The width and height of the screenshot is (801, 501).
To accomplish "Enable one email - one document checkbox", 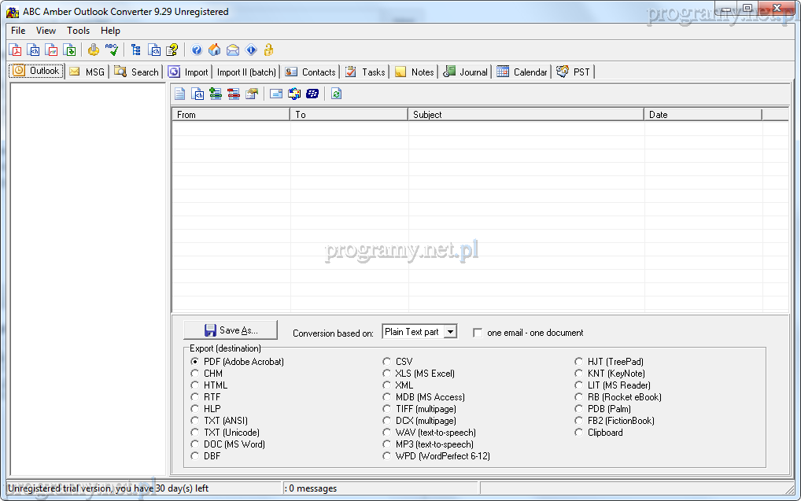I will [478, 333].
